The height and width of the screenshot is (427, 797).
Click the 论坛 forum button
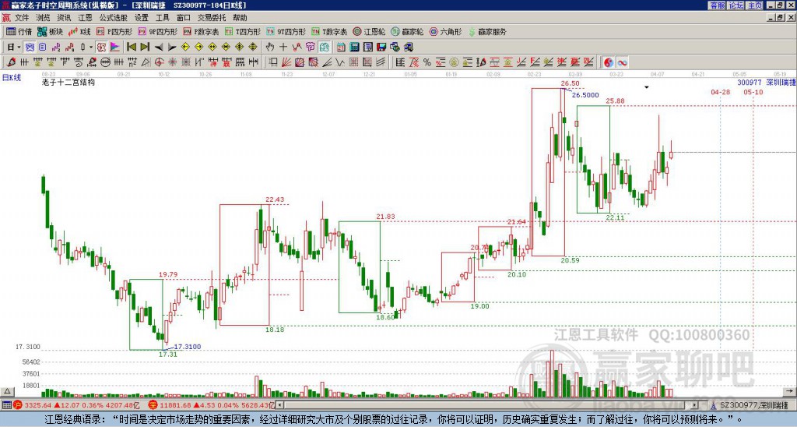coord(736,5)
